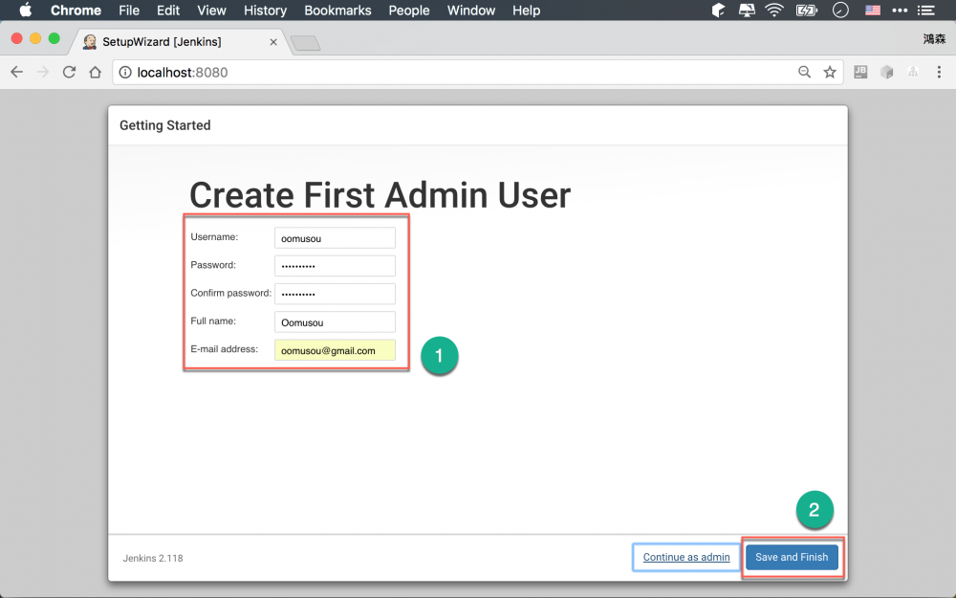Open the JetBrains browser extension
Viewport: 956px width, 598px height.
click(859, 72)
